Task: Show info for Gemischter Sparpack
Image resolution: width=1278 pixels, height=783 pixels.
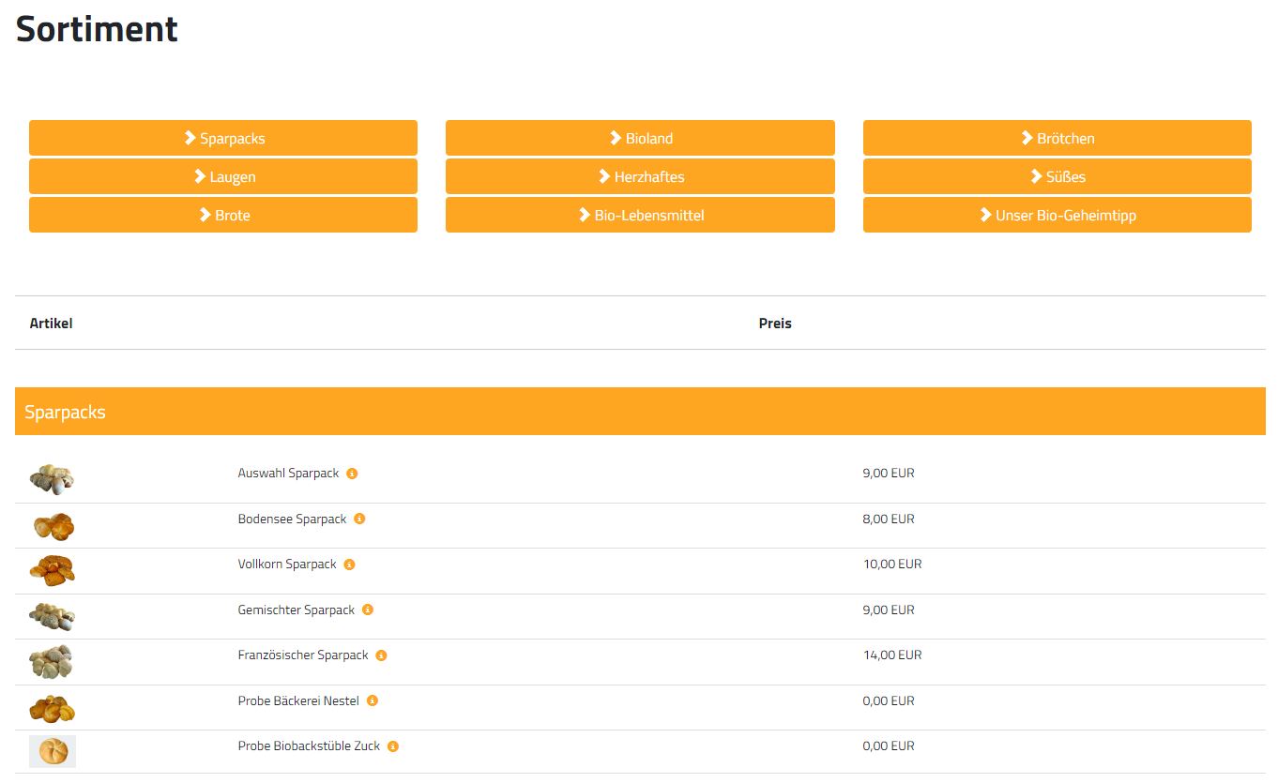Action: coord(368,610)
